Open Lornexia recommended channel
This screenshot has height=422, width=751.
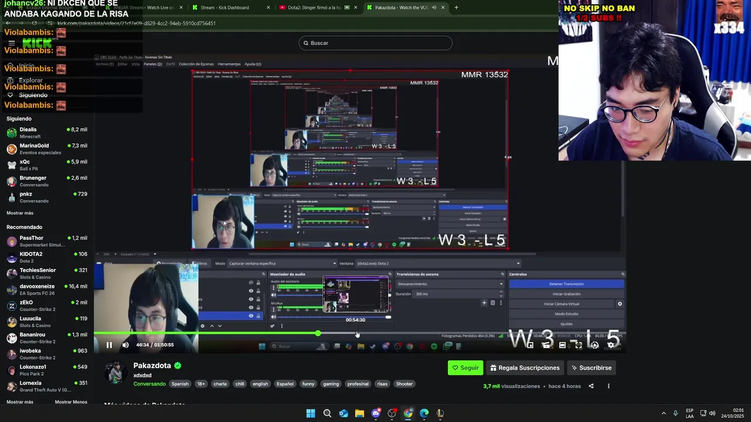pyautogui.click(x=47, y=386)
